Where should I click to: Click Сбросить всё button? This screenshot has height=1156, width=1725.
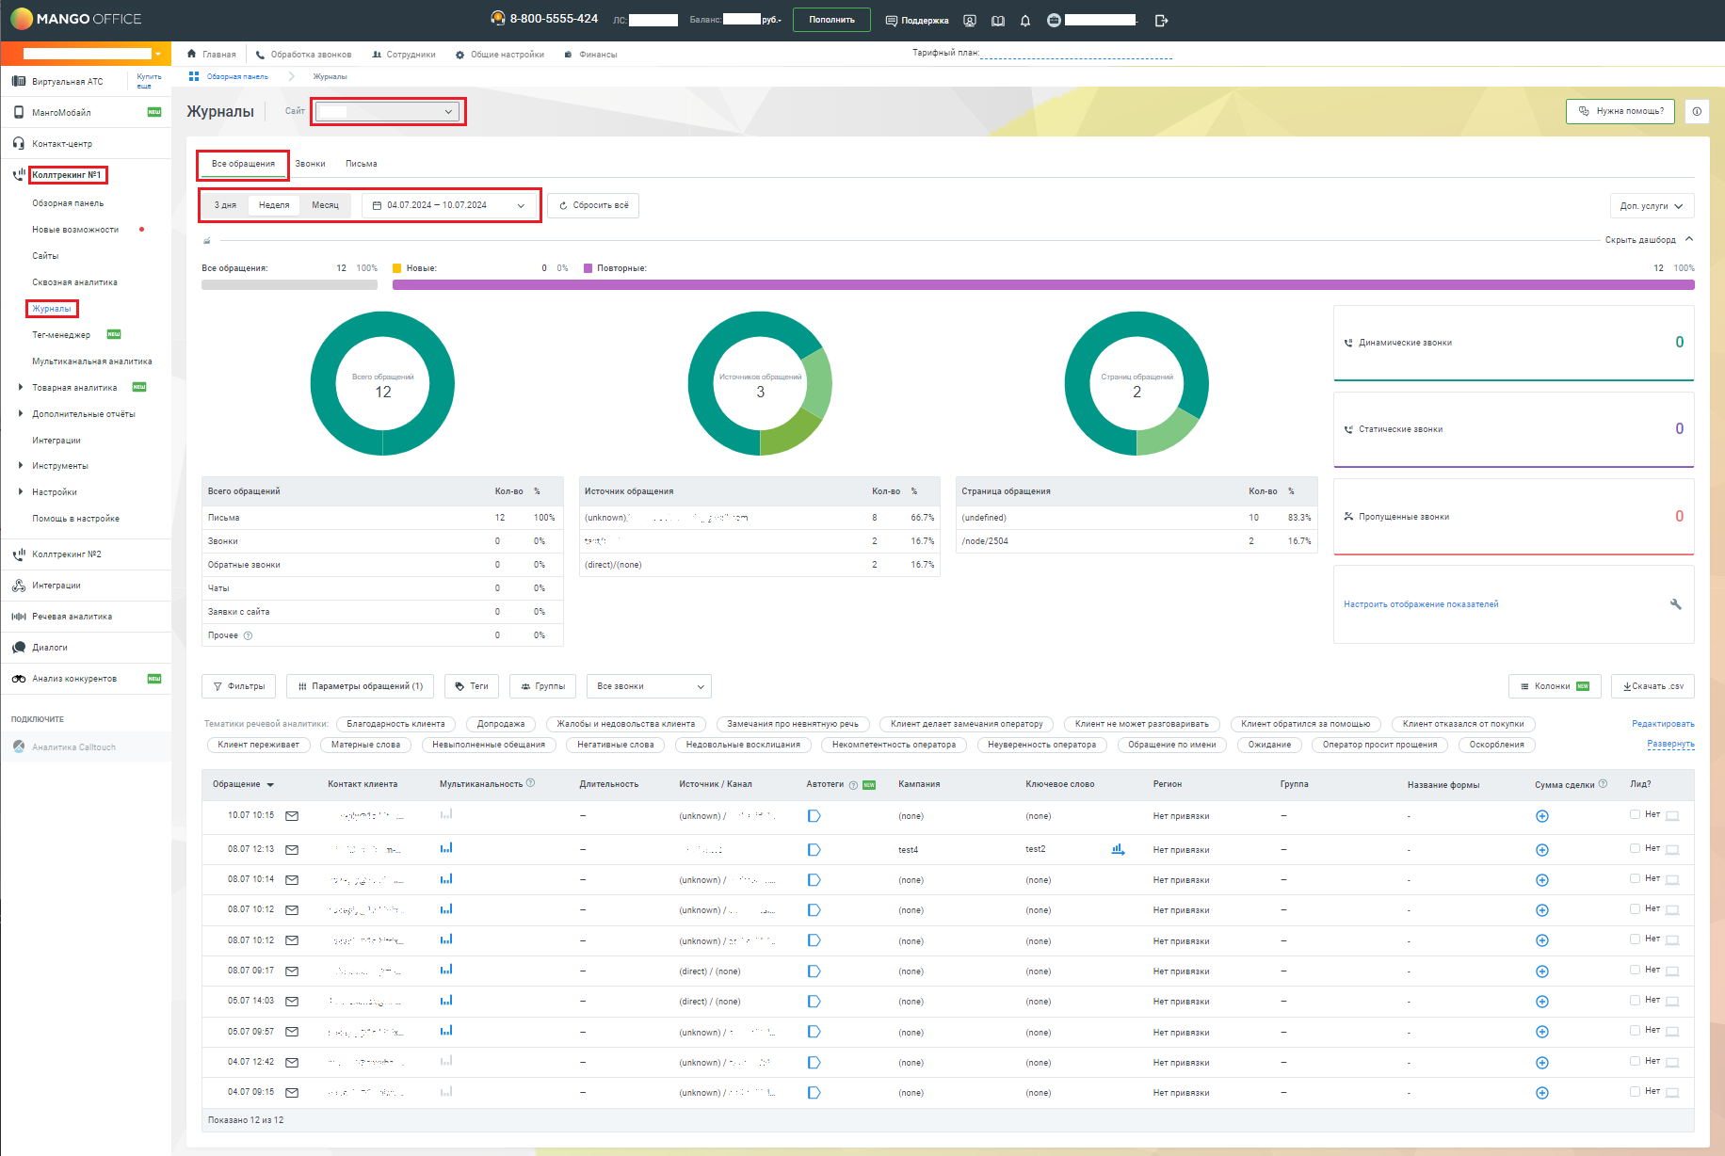pos(593,205)
